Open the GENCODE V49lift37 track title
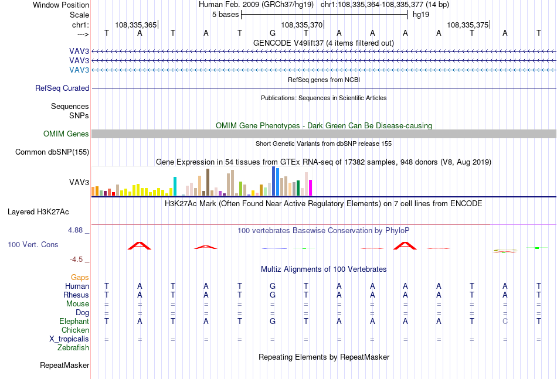The image size is (557, 379). click(x=323, y=43)
